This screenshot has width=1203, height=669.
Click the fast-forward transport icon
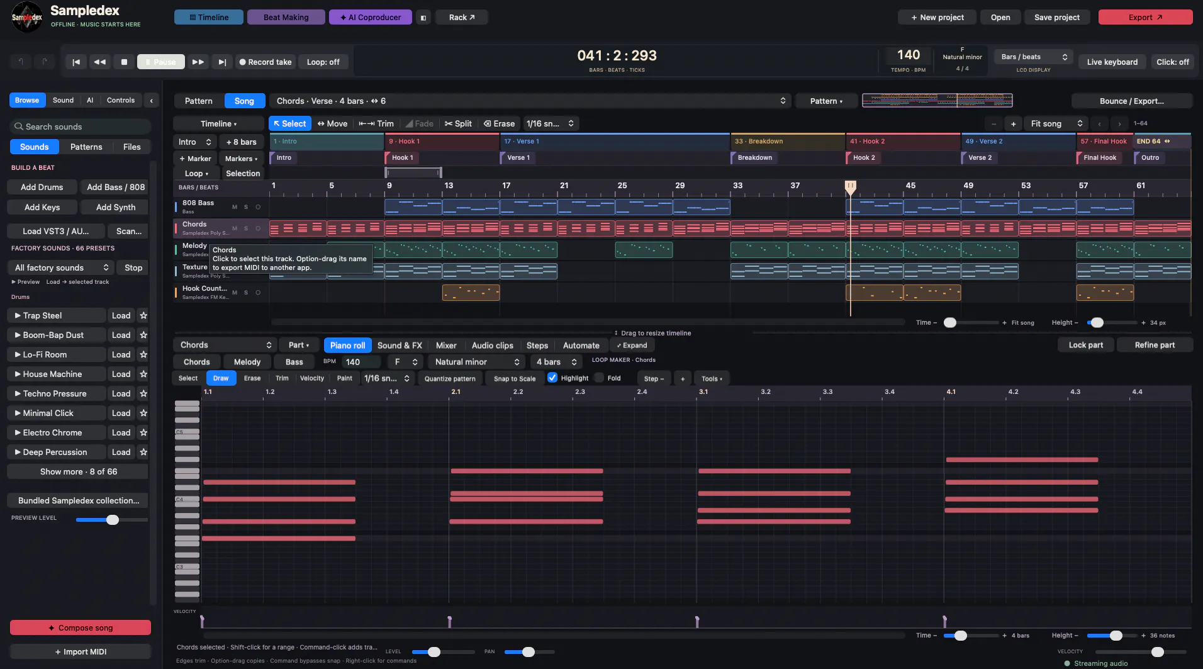pyautogui.click(x=198, y=62)
